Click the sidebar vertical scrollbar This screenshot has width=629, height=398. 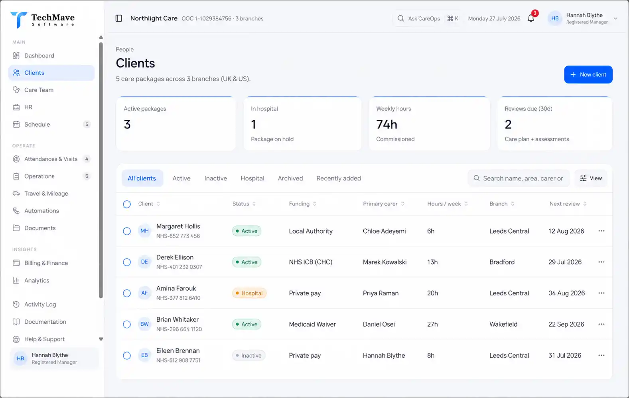tap(101, 170)
